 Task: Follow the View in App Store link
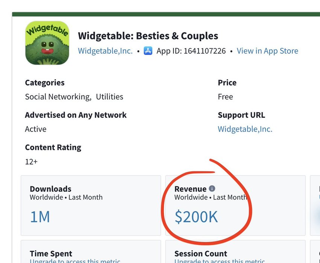[267, 51]
